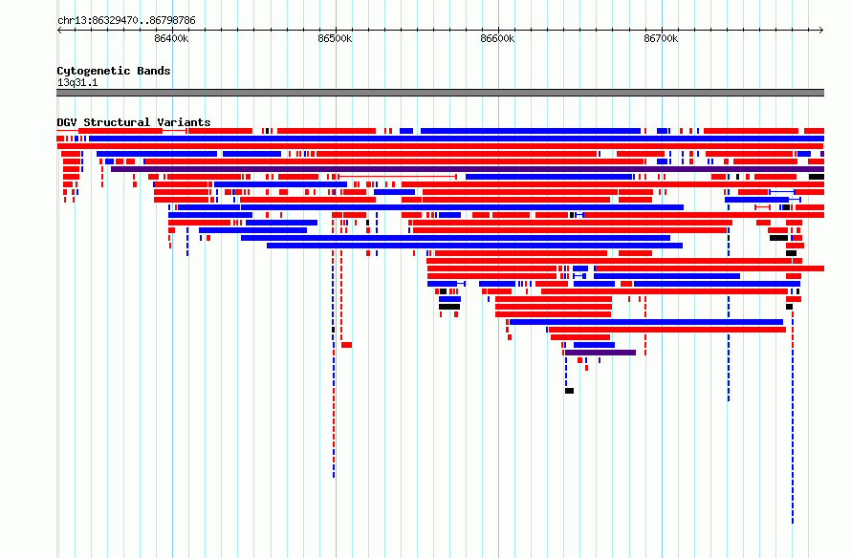
Task: Click the left arrowhead of the ruler
Action: coord(59,30)
